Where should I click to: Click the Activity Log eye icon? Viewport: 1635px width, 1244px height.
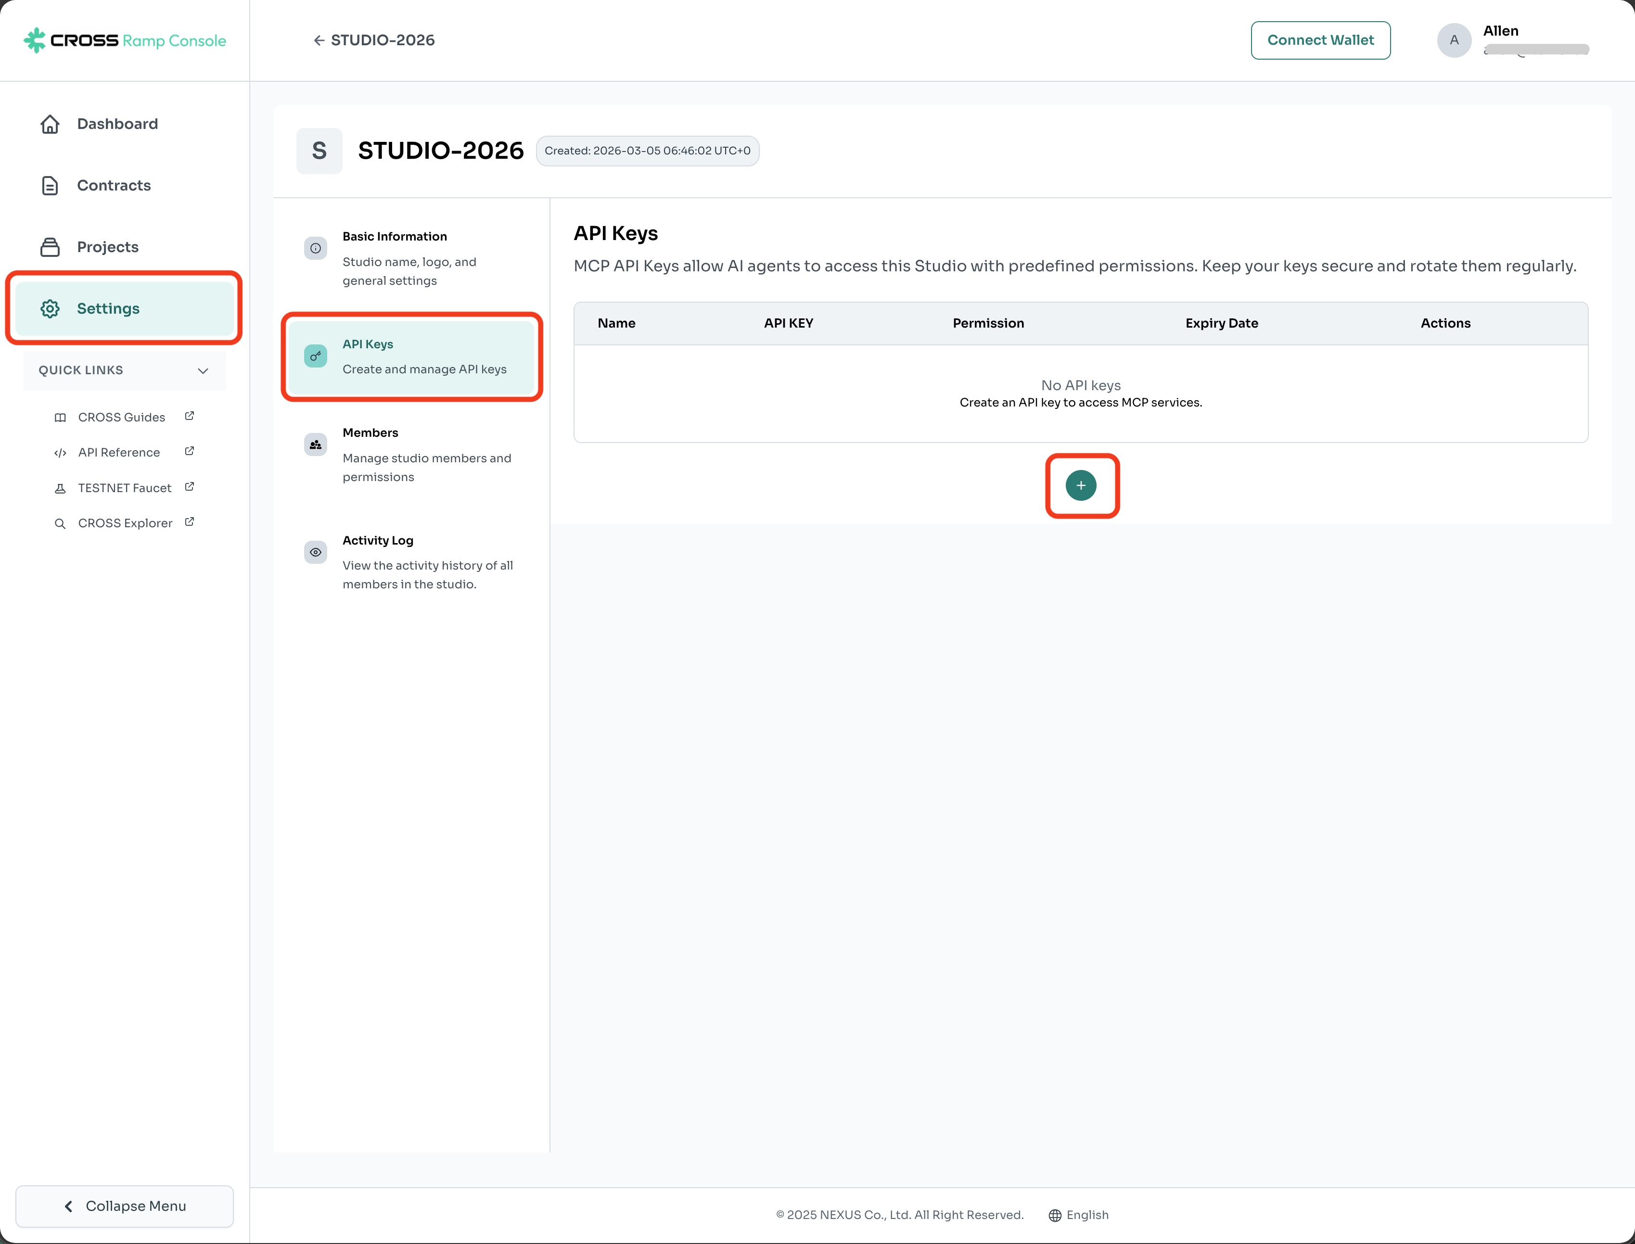[316, 552]
